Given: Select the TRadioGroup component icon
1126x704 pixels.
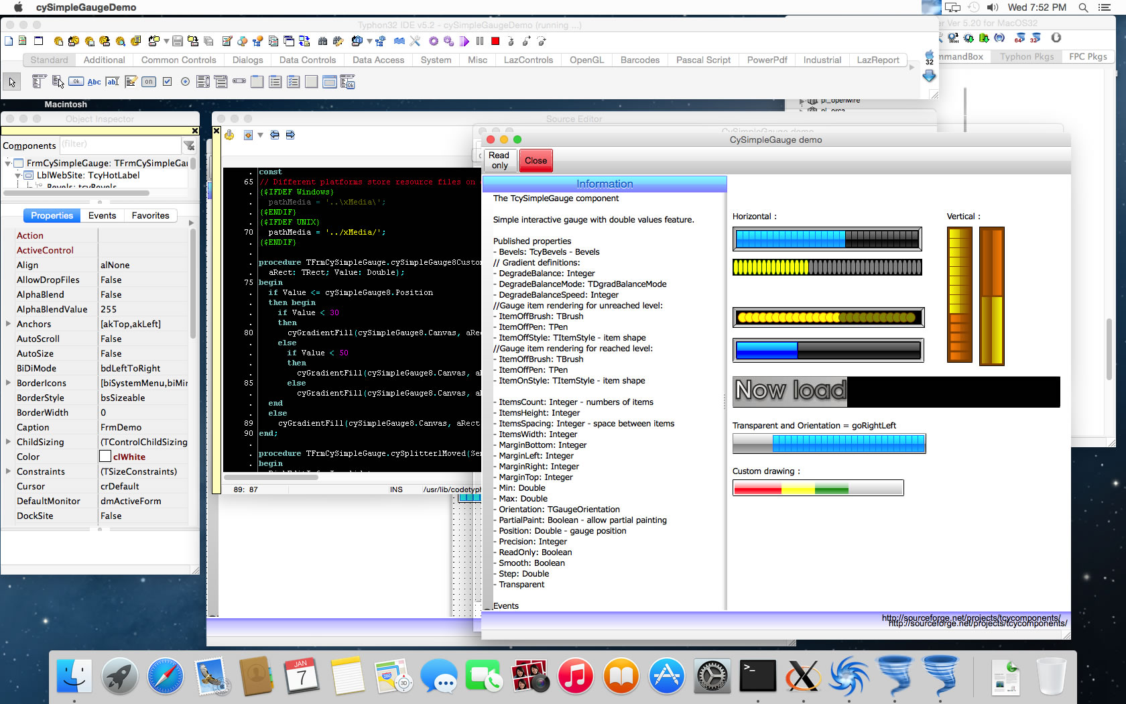Looking at the screenshot, I should click(275, 82).
